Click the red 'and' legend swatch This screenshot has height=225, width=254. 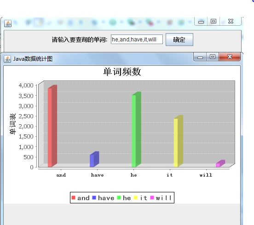[73, 198]
